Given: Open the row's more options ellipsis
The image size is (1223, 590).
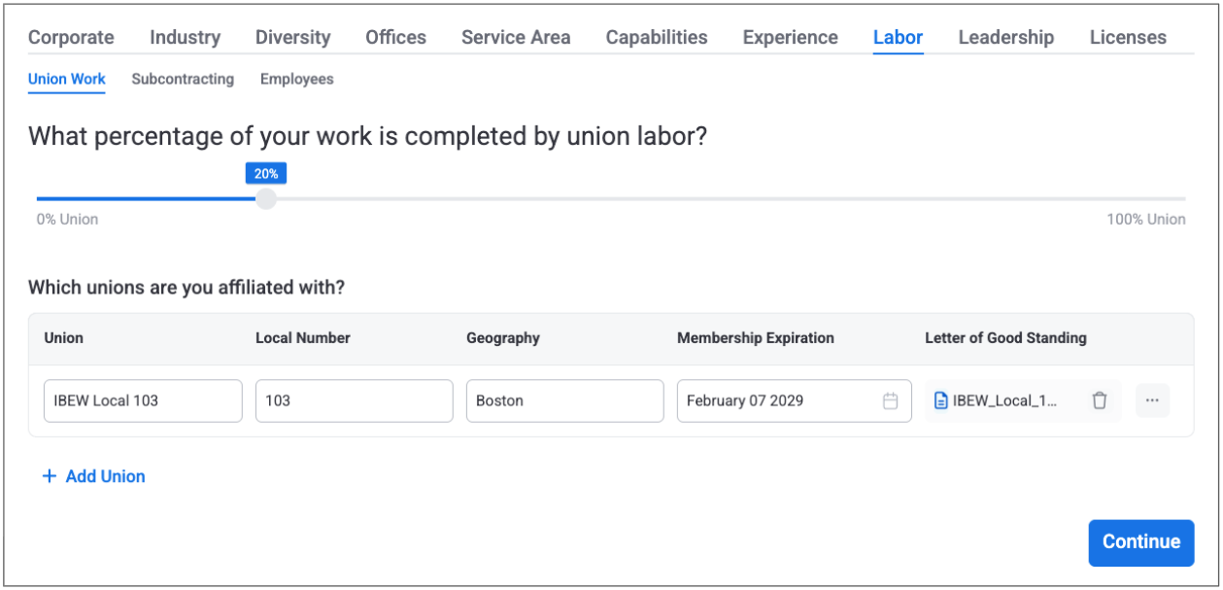Looking at the screenshot, I should (x=1152, y=400).
